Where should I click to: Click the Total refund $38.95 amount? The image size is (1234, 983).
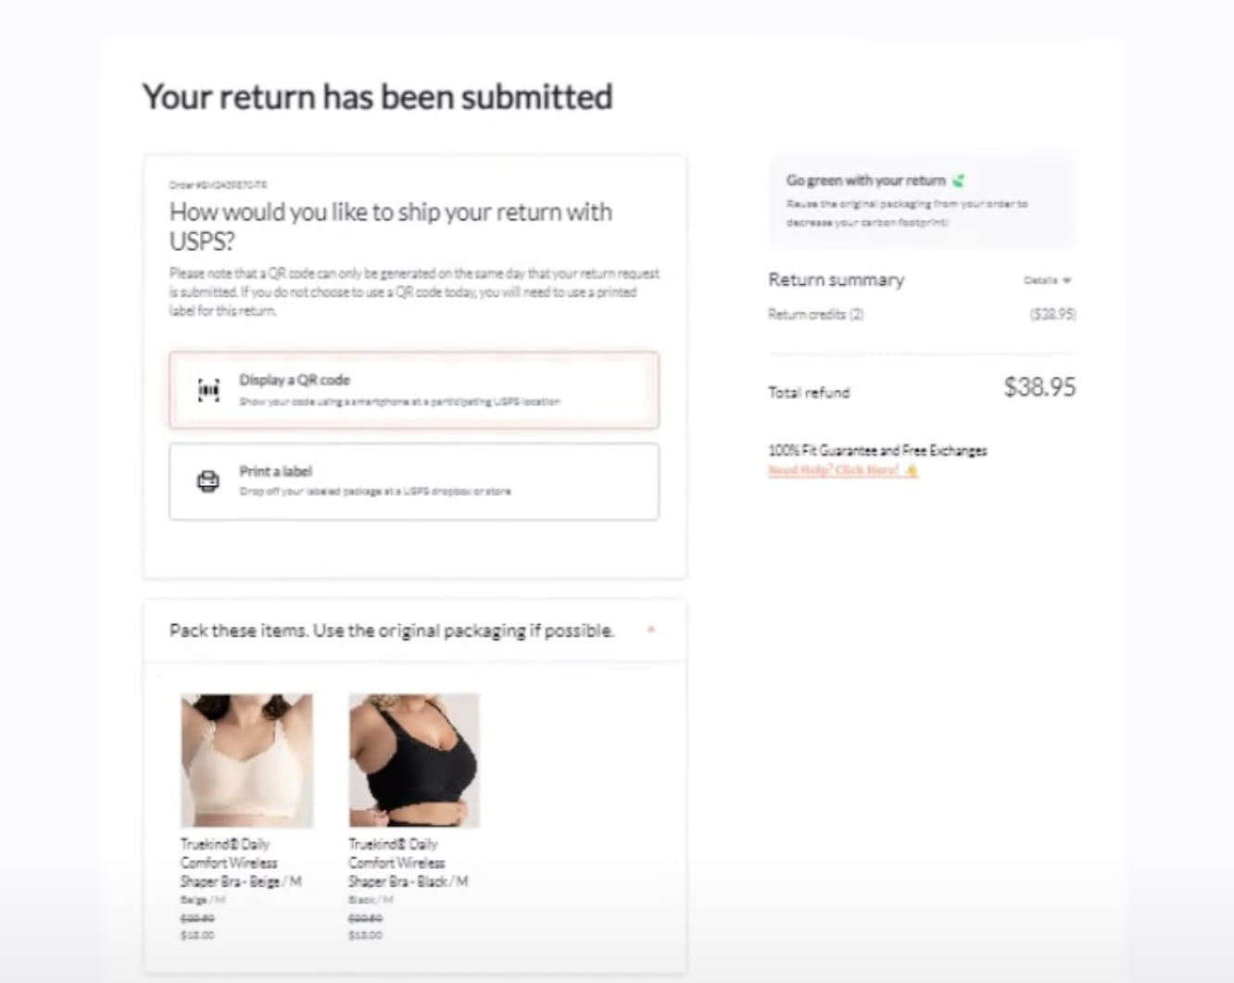[x=1039, y=387]
